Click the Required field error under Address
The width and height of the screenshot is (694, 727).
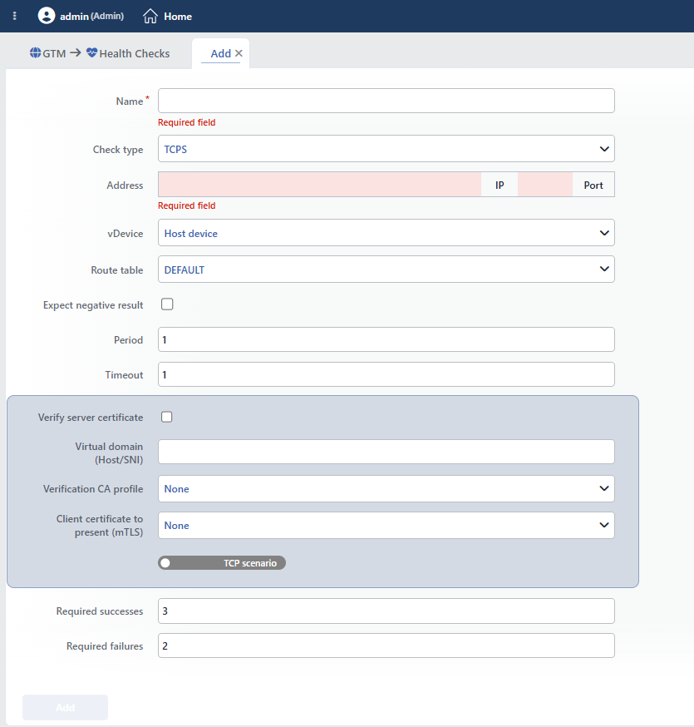[x=187, y=205]
